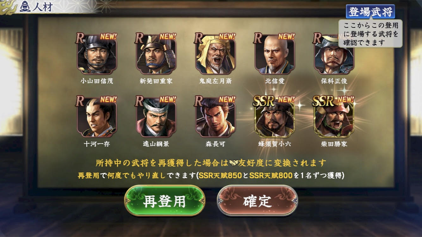Click the R rarity badge on 小山田信茂
Viewport: 422px width, 237px height.
(80, 38)
